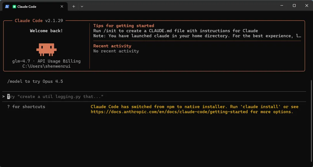The image size is (313, 167).
Task: Click 'Claude Code v2.1.29' header text
Action: 39,21
